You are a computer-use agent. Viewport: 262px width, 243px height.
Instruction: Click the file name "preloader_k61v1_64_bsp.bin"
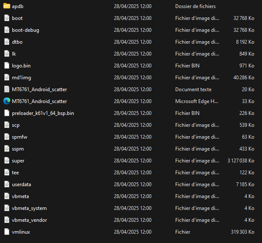[43, 113]
